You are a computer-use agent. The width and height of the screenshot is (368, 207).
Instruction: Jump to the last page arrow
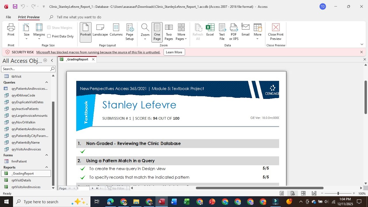pos(97,188)
